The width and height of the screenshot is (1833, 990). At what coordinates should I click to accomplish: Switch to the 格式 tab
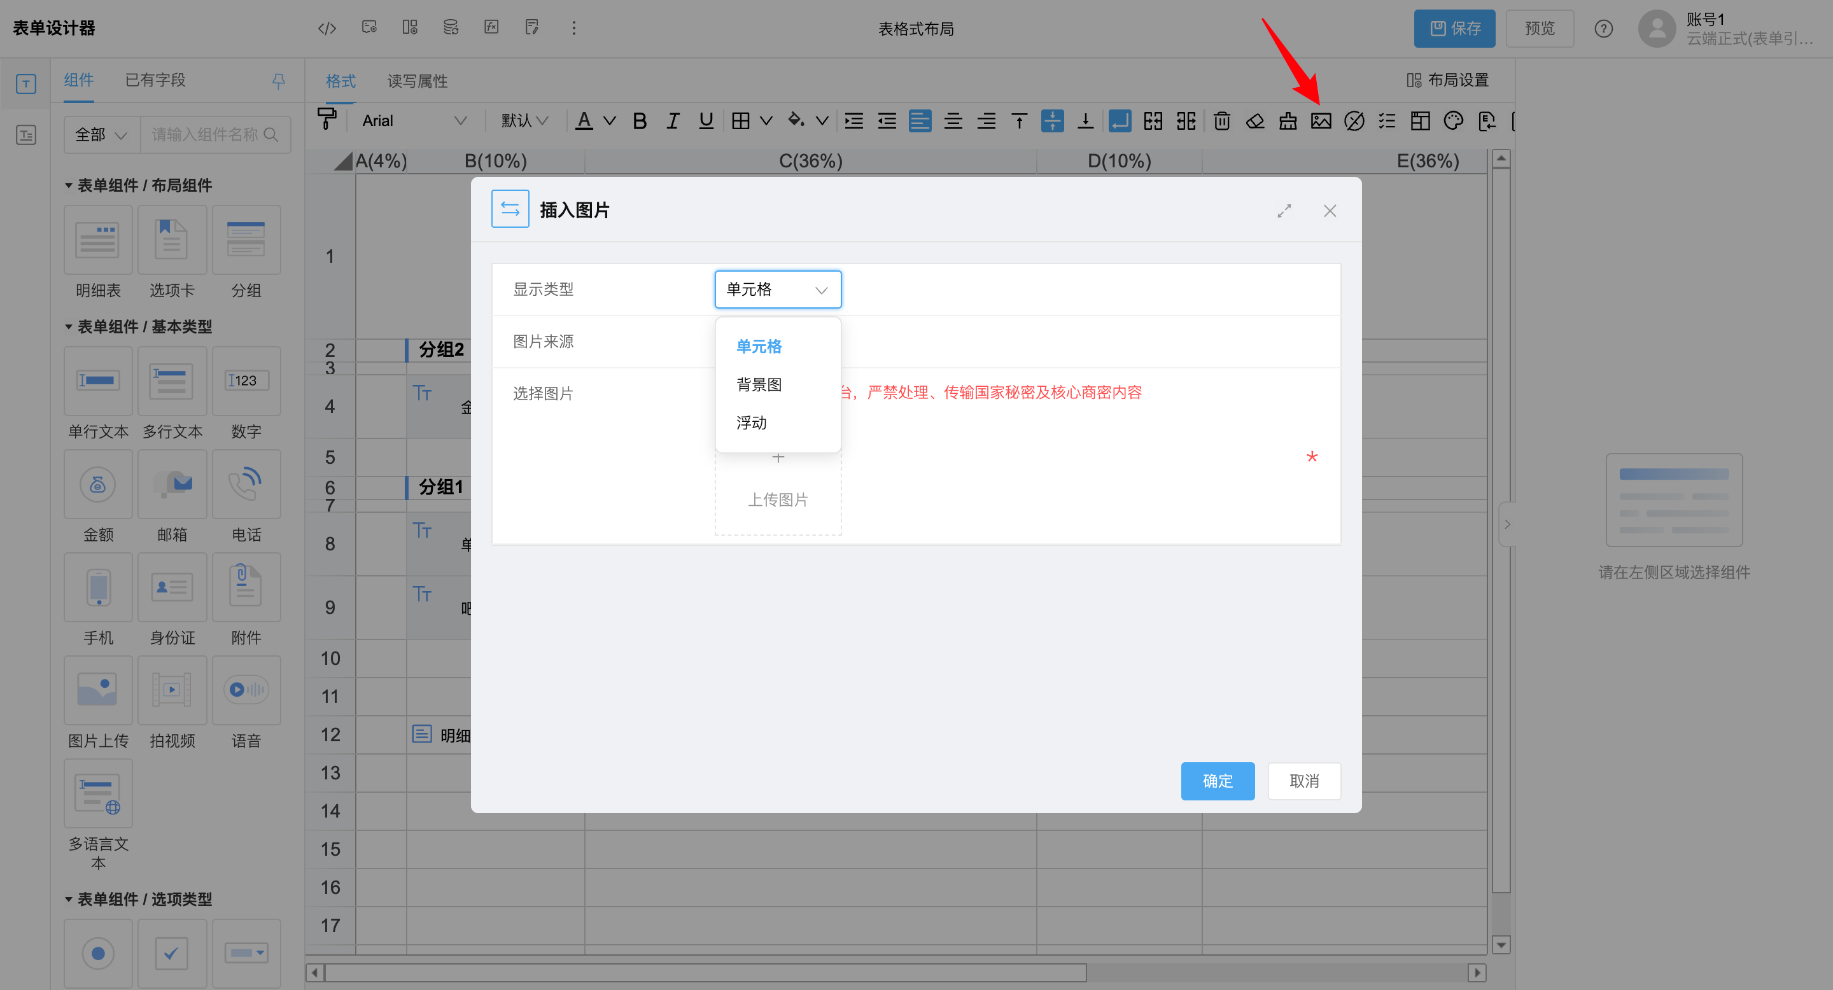coord(341,81)
